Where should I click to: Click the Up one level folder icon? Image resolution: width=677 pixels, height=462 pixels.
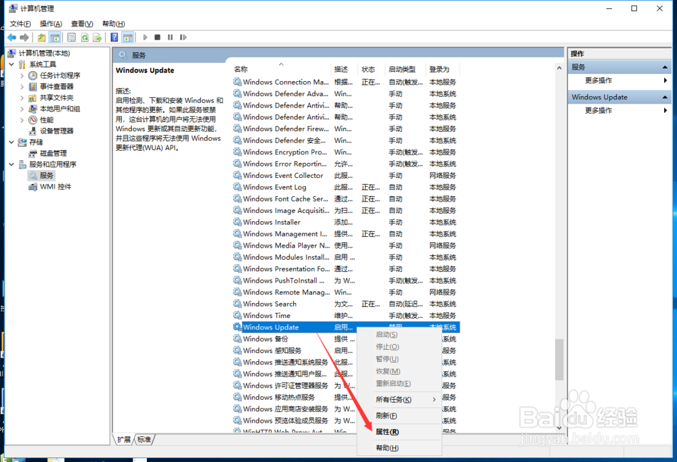tap(41, 37)
